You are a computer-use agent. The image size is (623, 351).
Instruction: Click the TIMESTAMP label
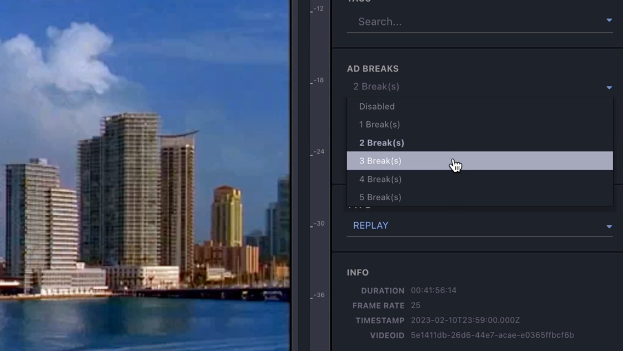pyautogui.click(x=380, y=321)
